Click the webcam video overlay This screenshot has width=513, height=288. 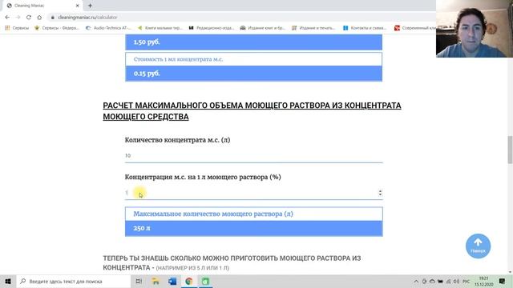click(475, 29)
